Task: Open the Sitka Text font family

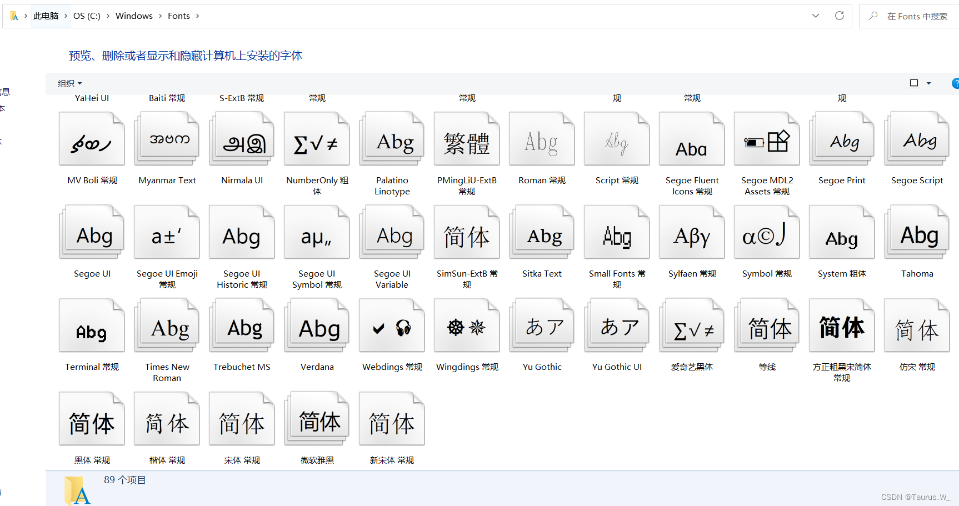Action: (x=542, y=232)
